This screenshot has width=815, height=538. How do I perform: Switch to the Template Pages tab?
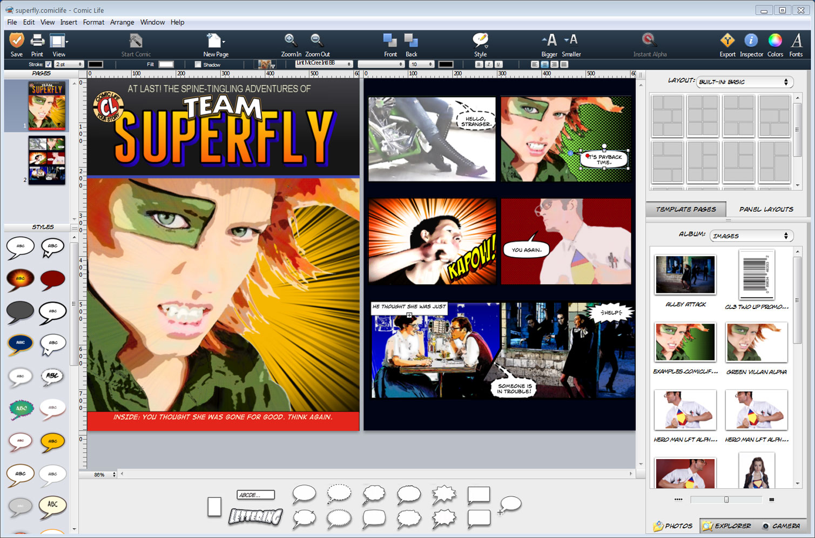(x=686, y=209)
